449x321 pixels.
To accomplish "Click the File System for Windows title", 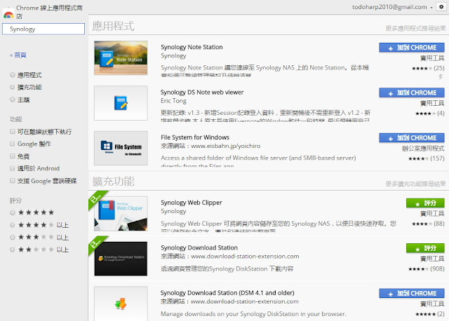I will tap(195, 137).
